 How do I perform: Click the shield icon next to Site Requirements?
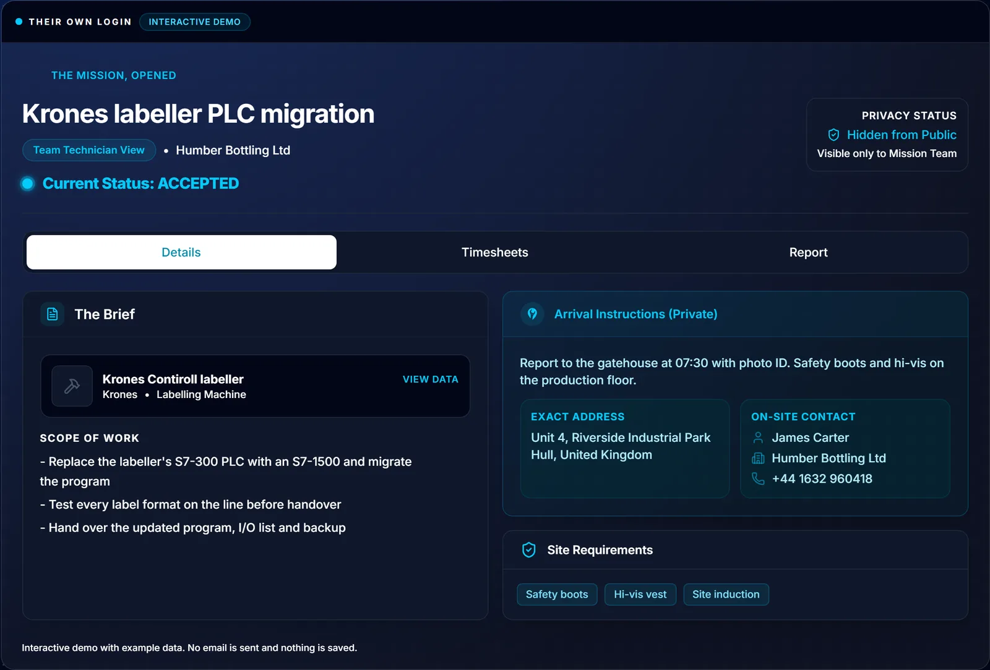click(x=529, y=550)
